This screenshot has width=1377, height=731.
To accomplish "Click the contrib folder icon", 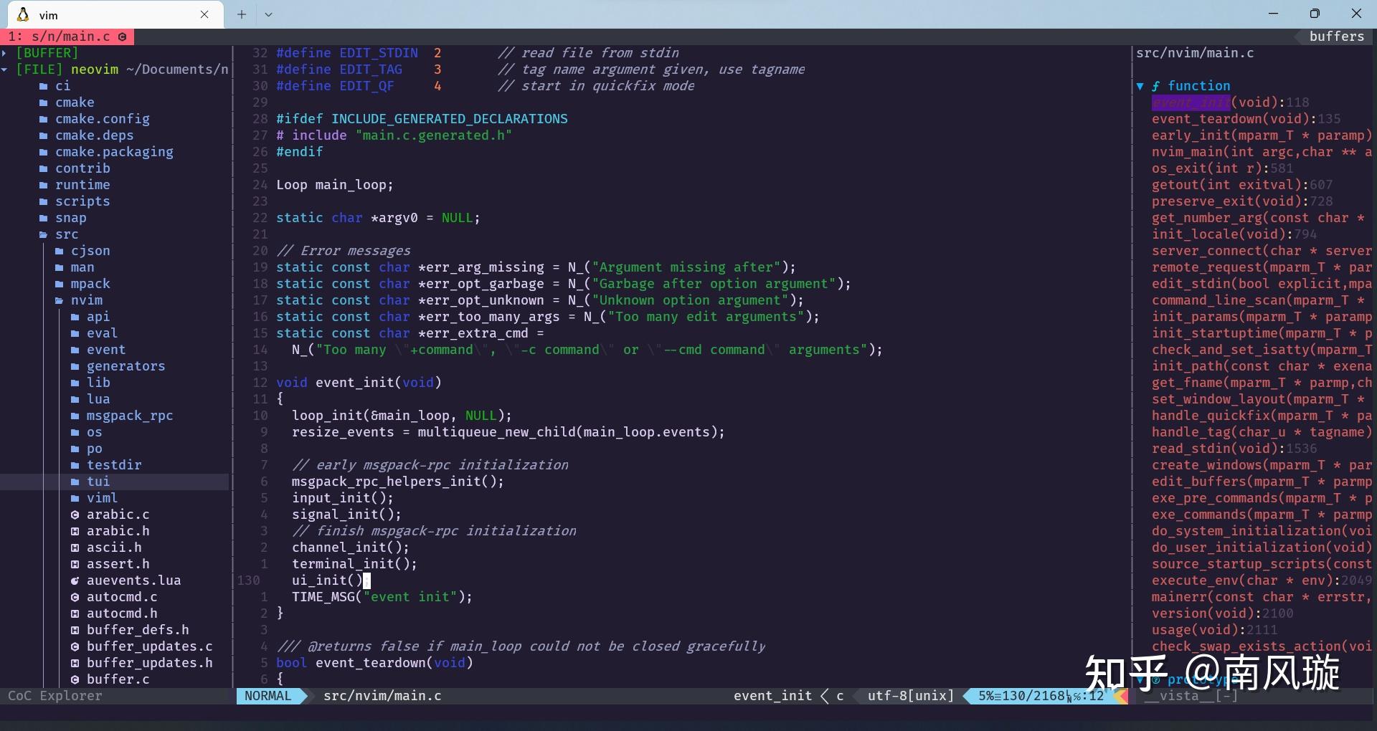I will coord(44,168).
